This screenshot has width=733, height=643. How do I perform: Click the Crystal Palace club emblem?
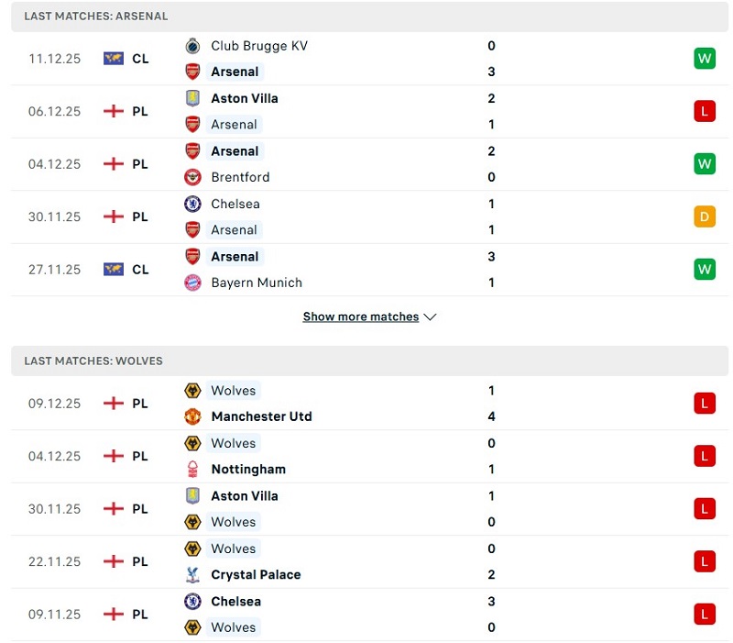(x=193, y=575)
